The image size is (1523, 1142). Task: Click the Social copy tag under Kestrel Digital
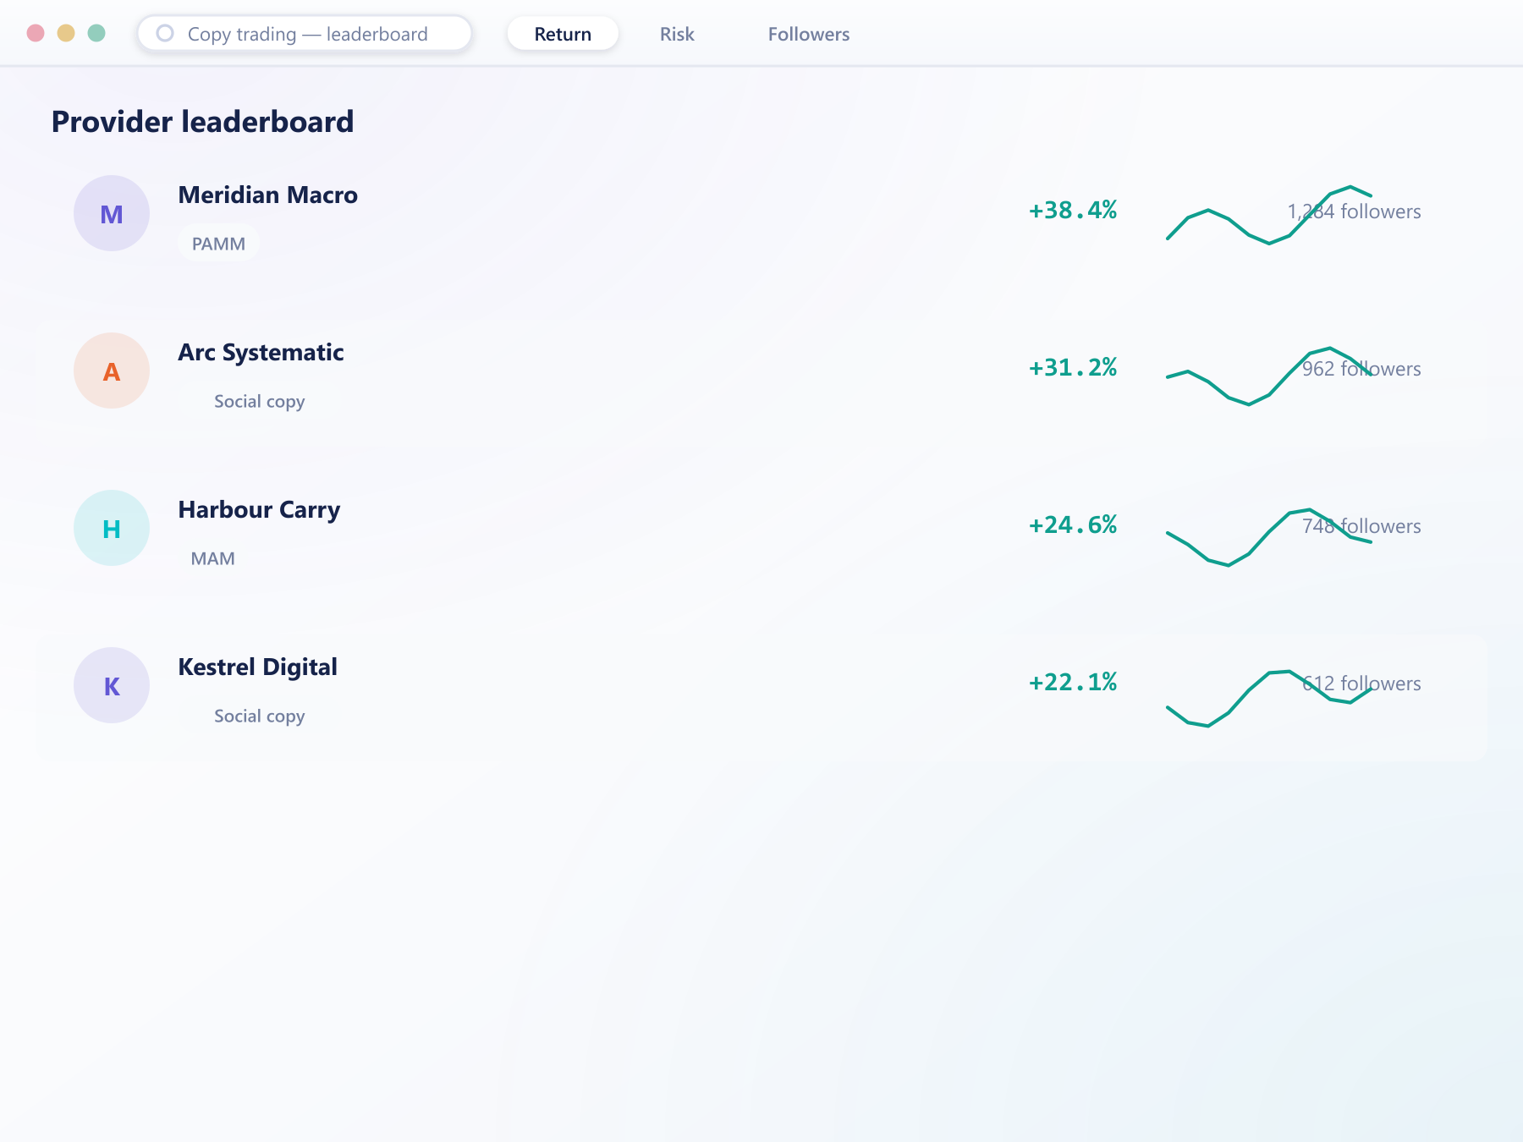point(259,716)
